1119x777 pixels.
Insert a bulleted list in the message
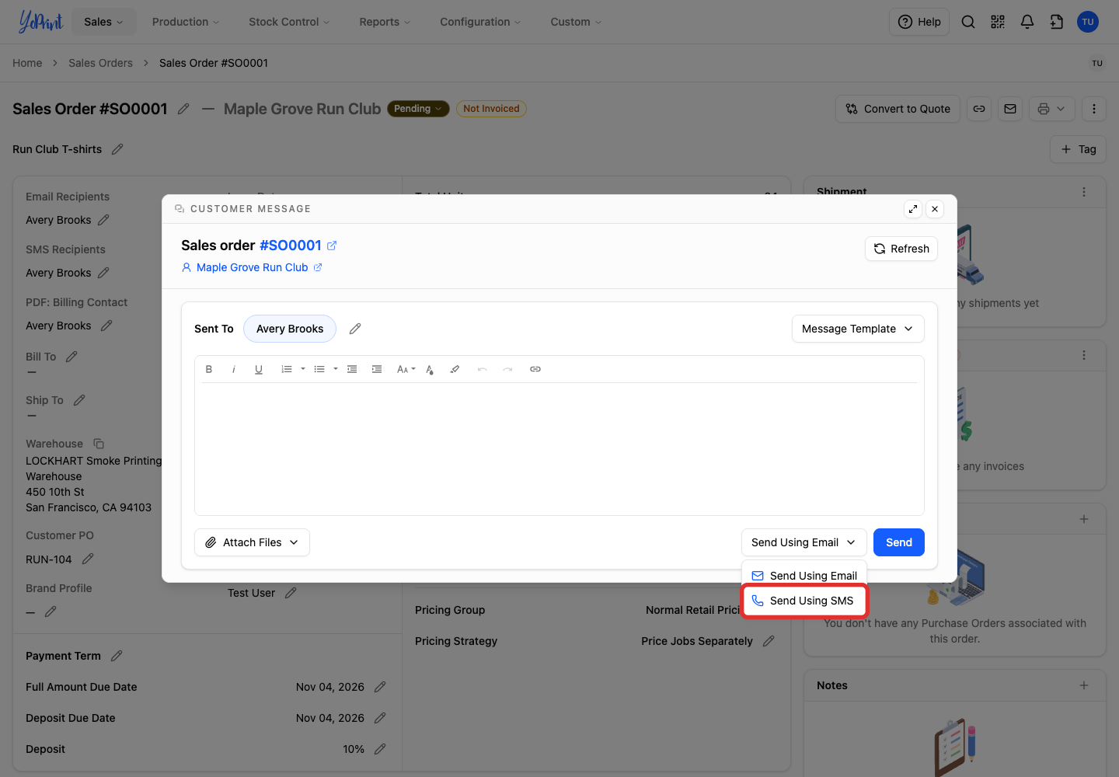(319, 369)
